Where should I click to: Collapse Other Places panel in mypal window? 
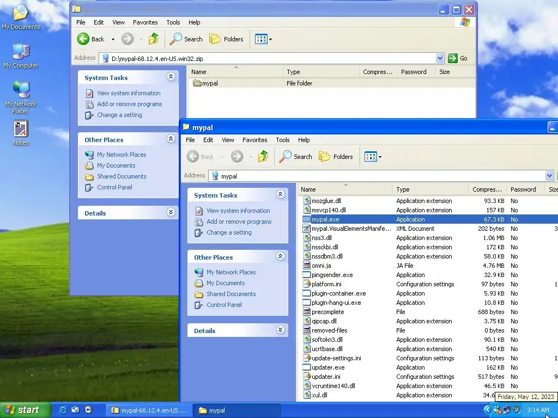pos(281,256)
